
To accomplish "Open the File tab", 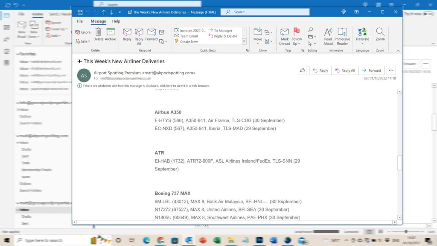I will coord(80,21).
